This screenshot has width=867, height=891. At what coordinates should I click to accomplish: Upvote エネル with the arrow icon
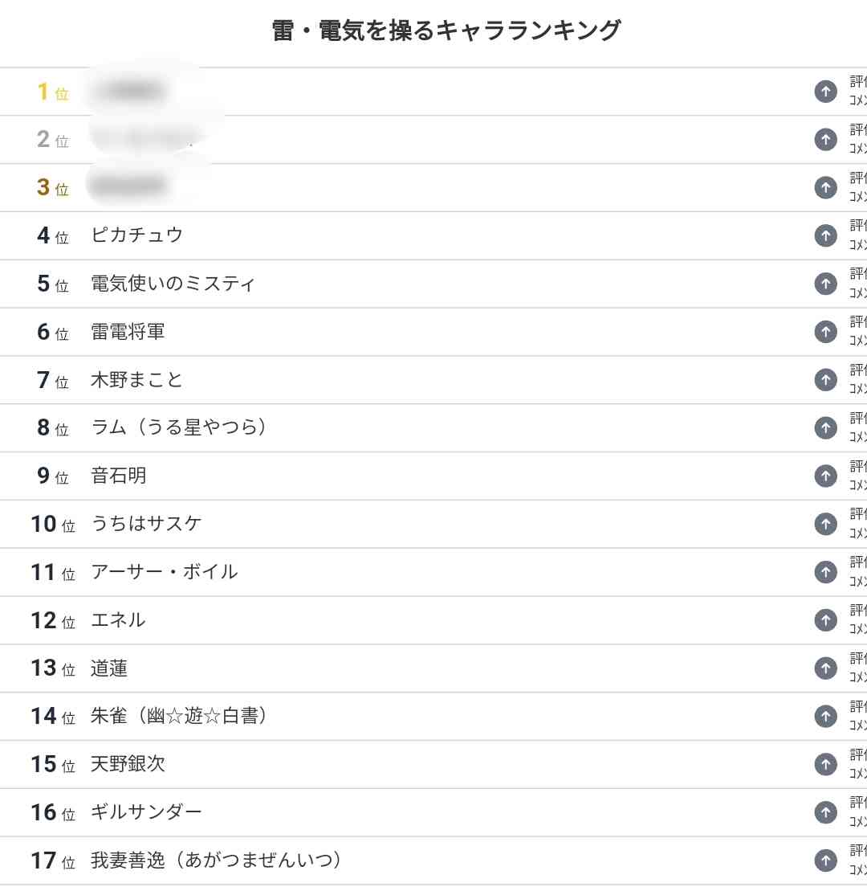pos(825,620)
